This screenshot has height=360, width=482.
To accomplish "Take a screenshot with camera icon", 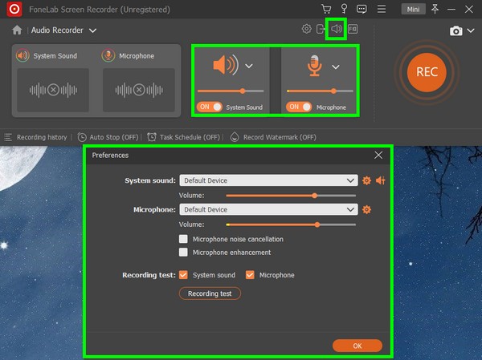I will coord(455,30).
